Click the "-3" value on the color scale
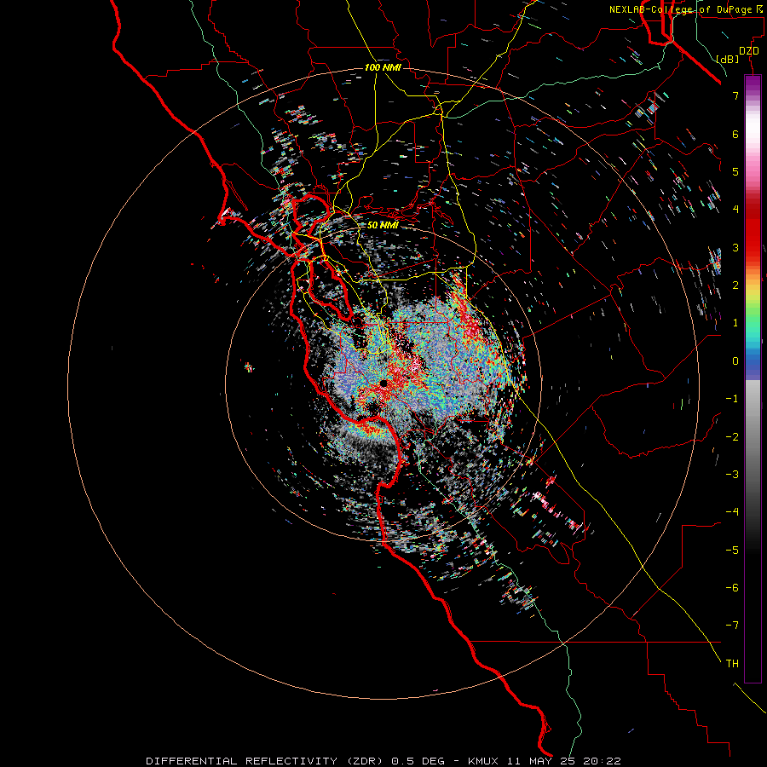This screenshot has height=767, width=767. pyautogui.click(x=732, y=475)
